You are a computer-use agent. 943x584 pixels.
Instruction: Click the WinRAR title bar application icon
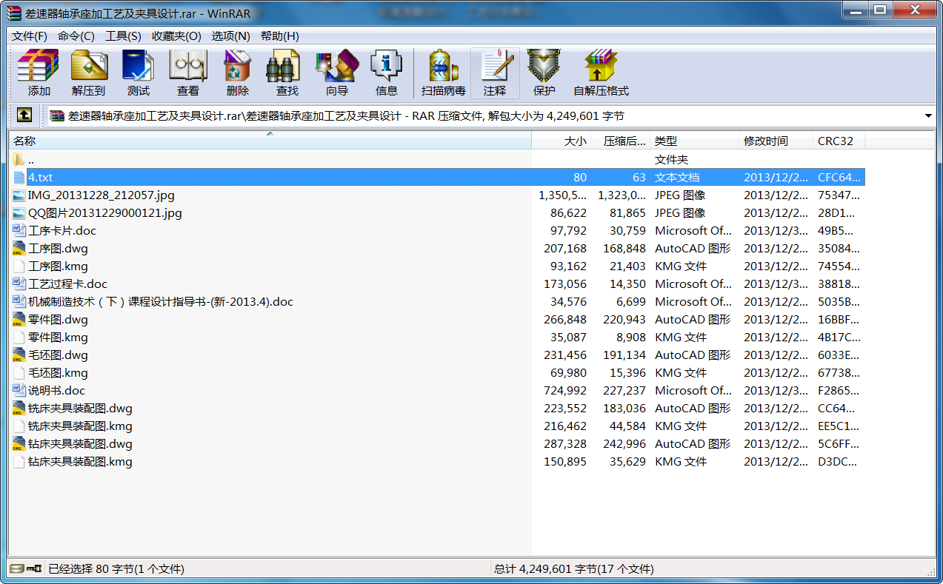(13, 12)
